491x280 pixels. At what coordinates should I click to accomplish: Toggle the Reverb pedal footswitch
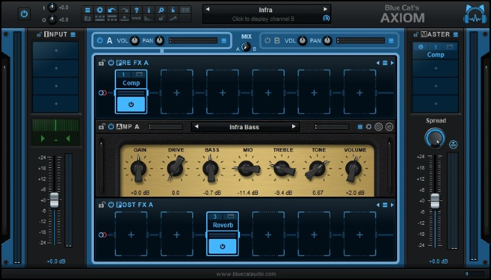point(222,246)
